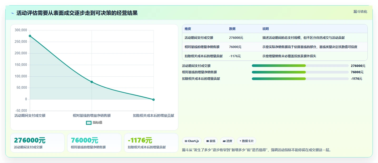Click the 300,000 y-axis label
Image resolution: width=378 pixels, height=163 pixels.
(x=21, y=30)
